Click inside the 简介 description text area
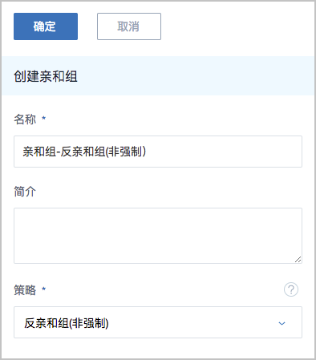The height and width of the screenshot is (360, 316). (x=158, y=236)
